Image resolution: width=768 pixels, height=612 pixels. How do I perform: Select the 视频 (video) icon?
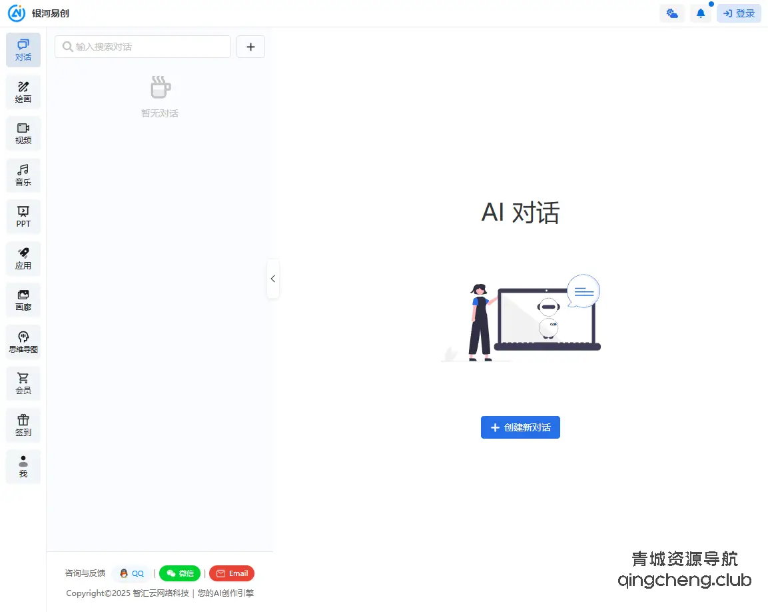click(x=23, y=133)
